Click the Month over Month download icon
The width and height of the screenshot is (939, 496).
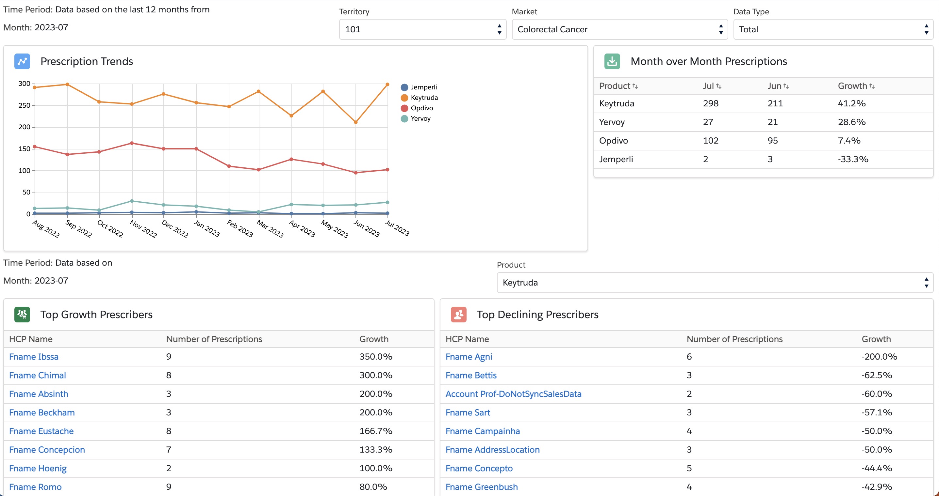point(612,61)
